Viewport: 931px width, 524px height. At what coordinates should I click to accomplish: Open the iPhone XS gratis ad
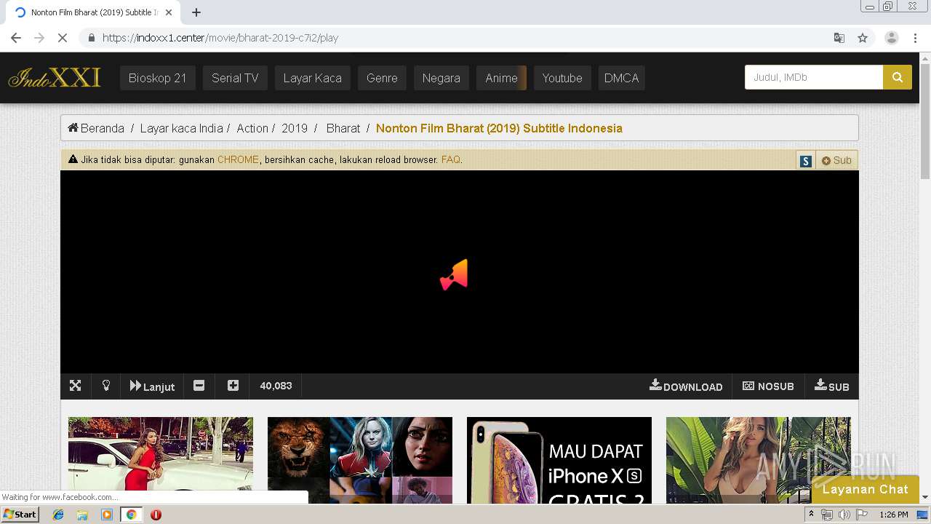pyautogui.click(x=559, y=460)
